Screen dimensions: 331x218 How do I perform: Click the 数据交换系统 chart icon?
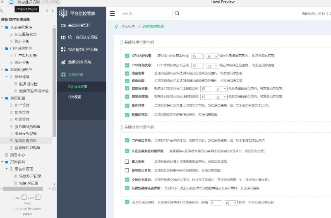63,62
